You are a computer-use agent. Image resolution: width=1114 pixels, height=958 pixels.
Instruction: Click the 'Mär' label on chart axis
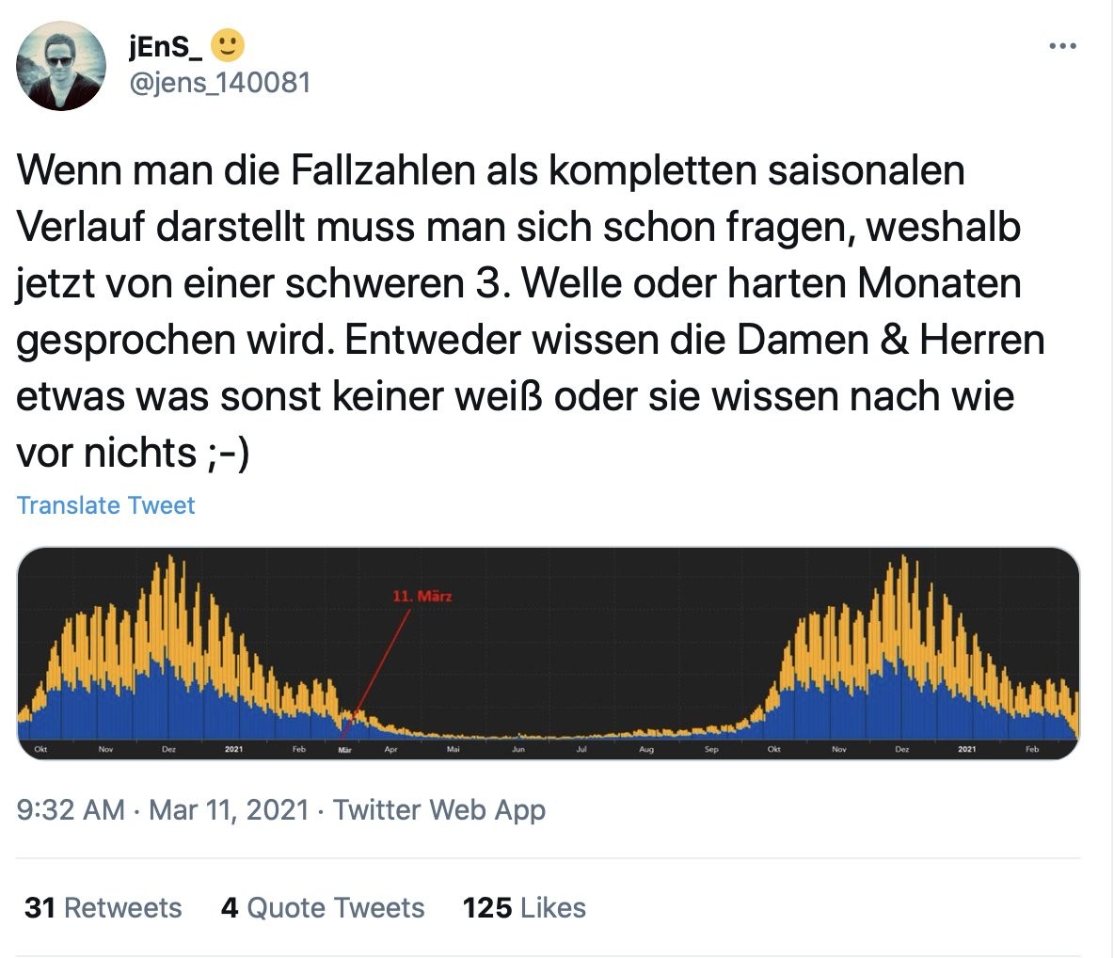(344, 750)
